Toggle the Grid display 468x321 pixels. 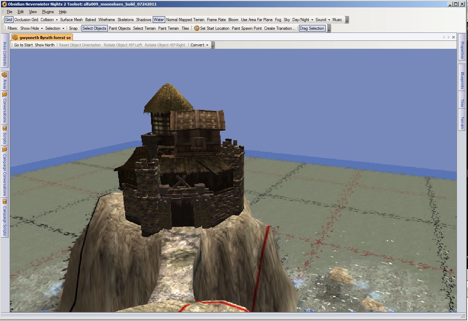pos(9,20)
